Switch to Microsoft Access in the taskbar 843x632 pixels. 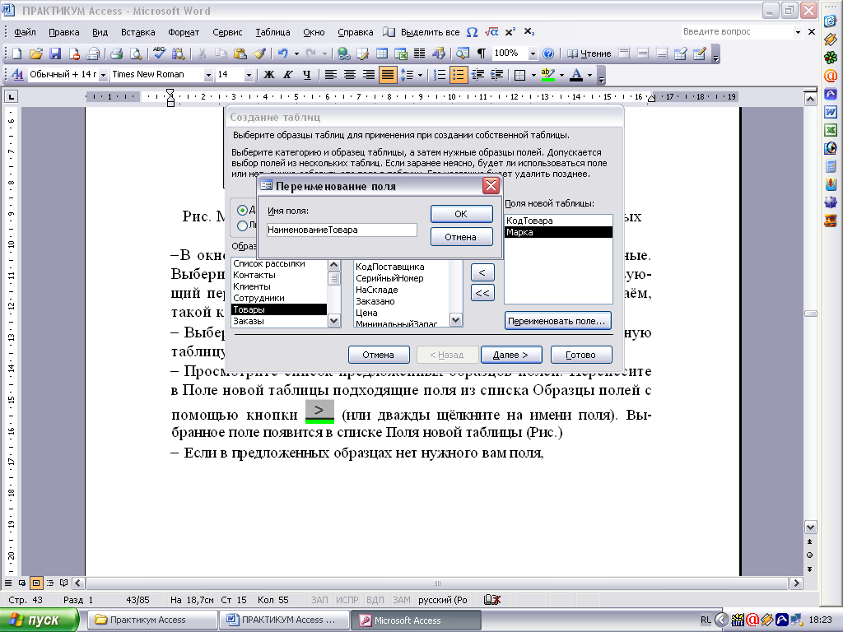(416, 620)
